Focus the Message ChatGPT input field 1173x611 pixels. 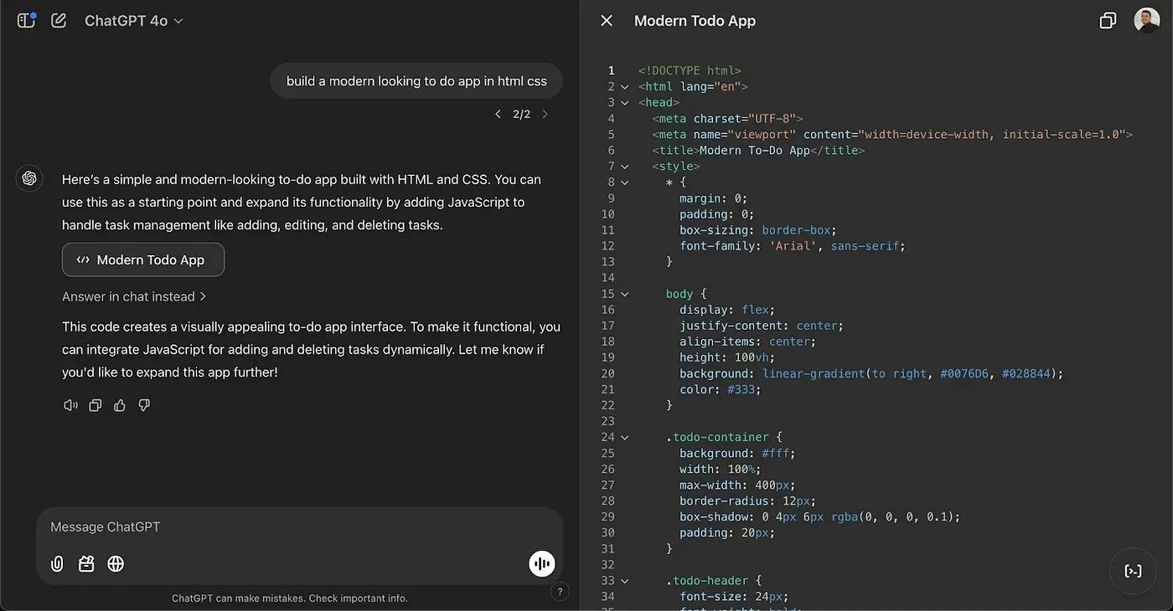click(299, 527)
